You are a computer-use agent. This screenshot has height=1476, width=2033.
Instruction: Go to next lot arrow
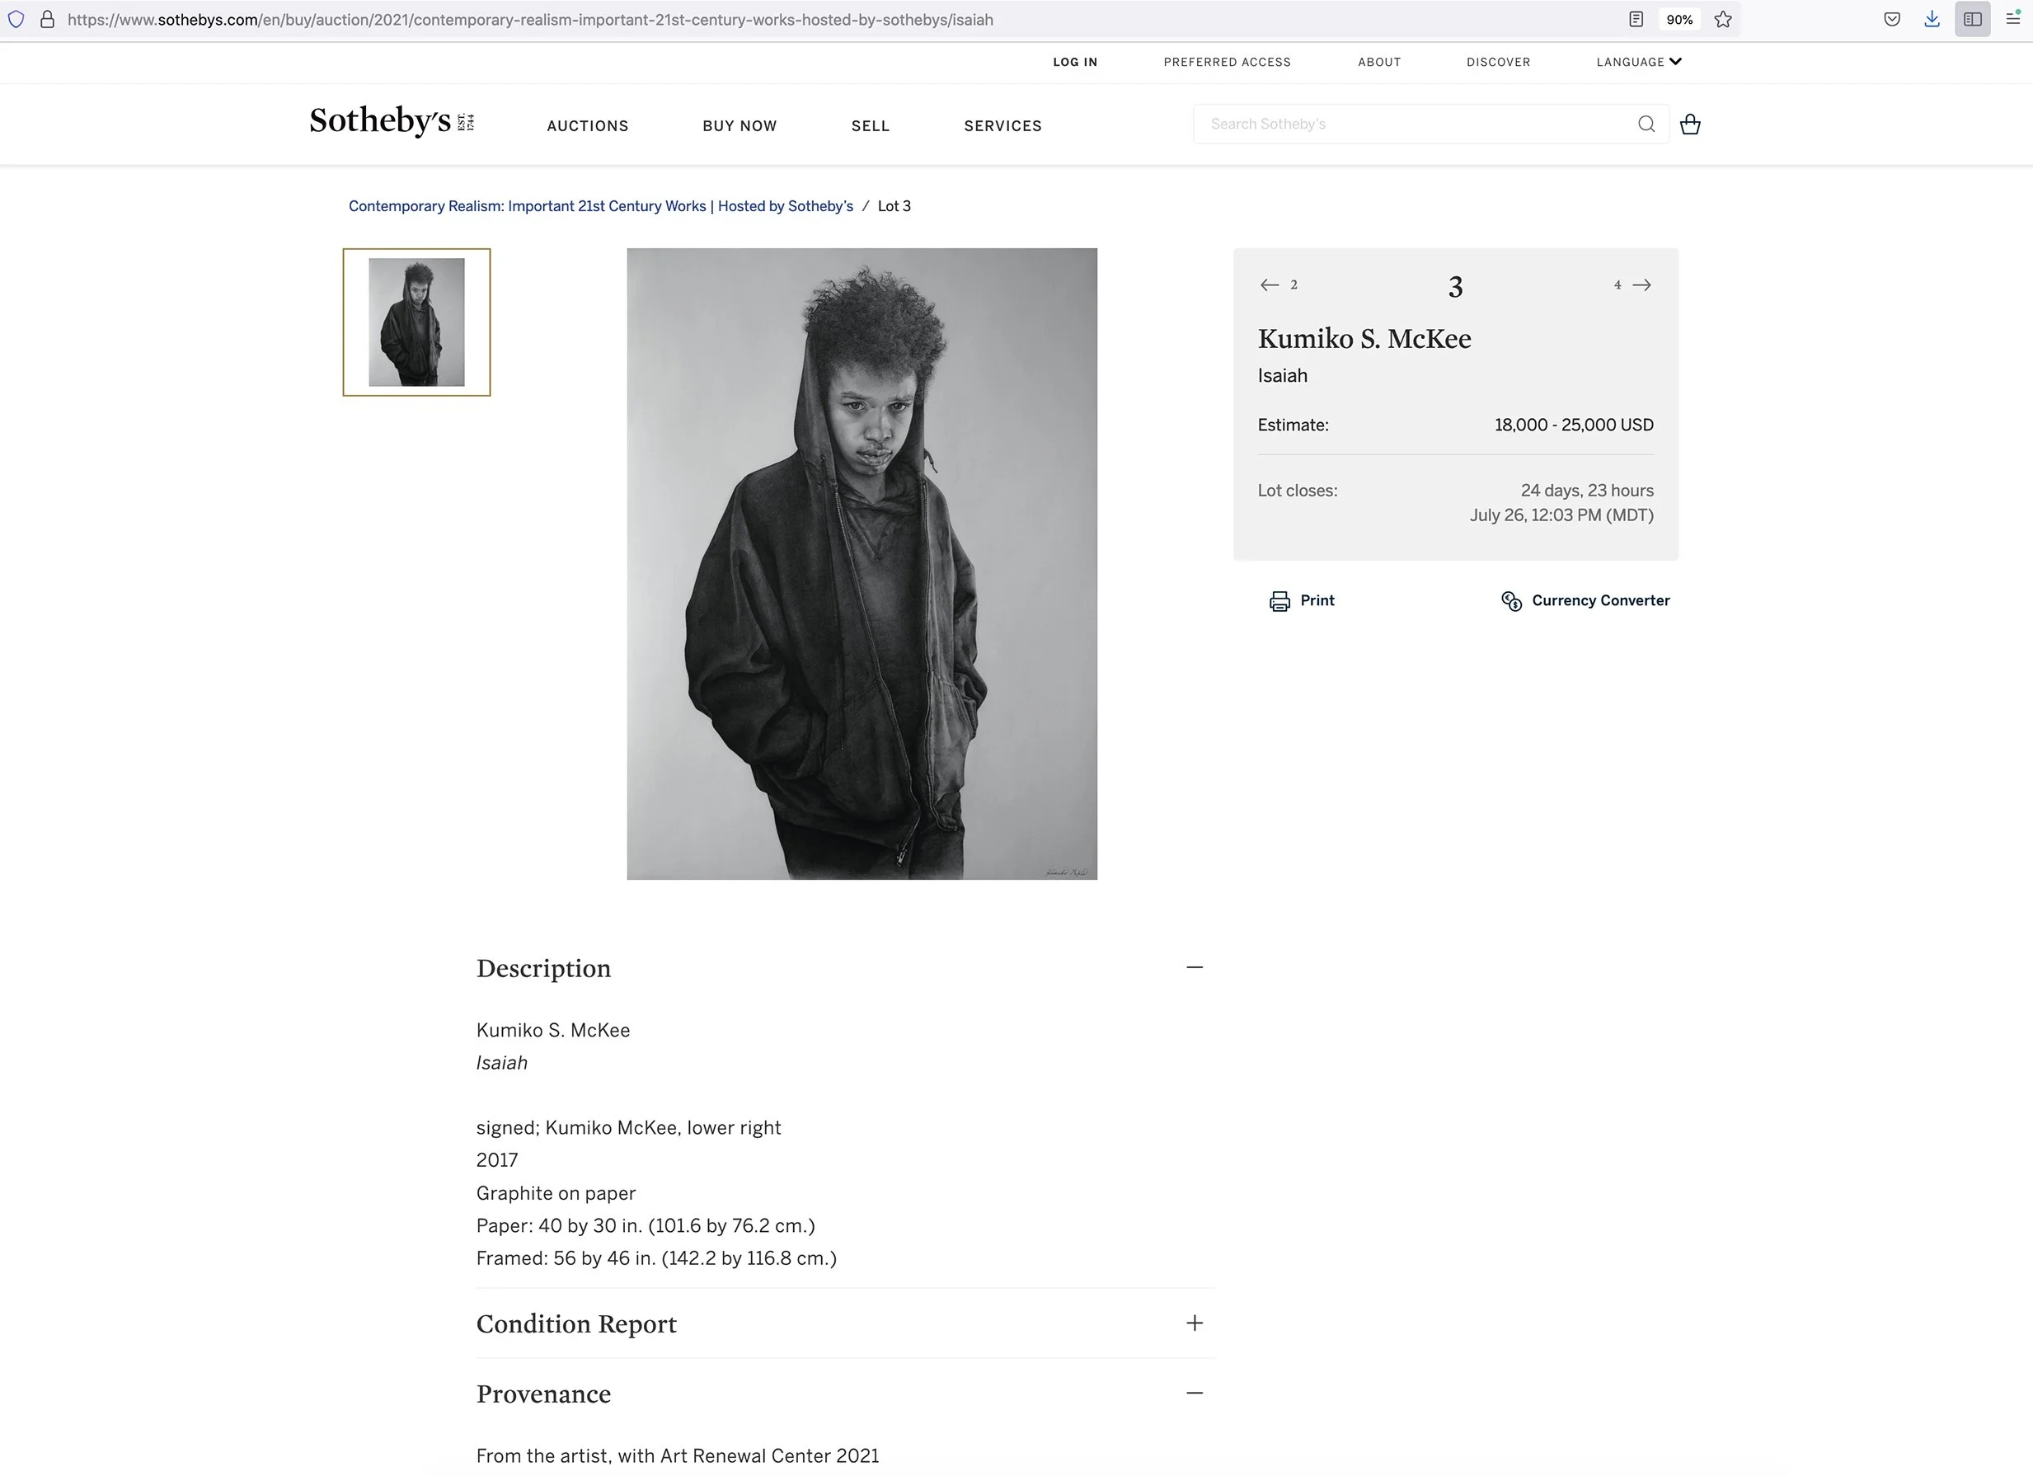point(1641,285)
